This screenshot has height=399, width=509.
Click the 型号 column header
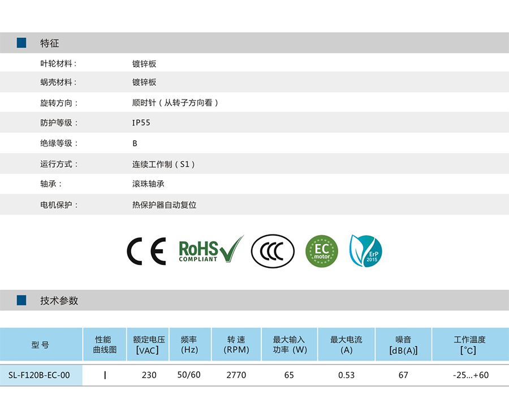click(x=40, y=345)
